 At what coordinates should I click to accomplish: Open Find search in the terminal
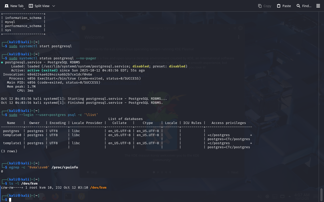(304, 6)
